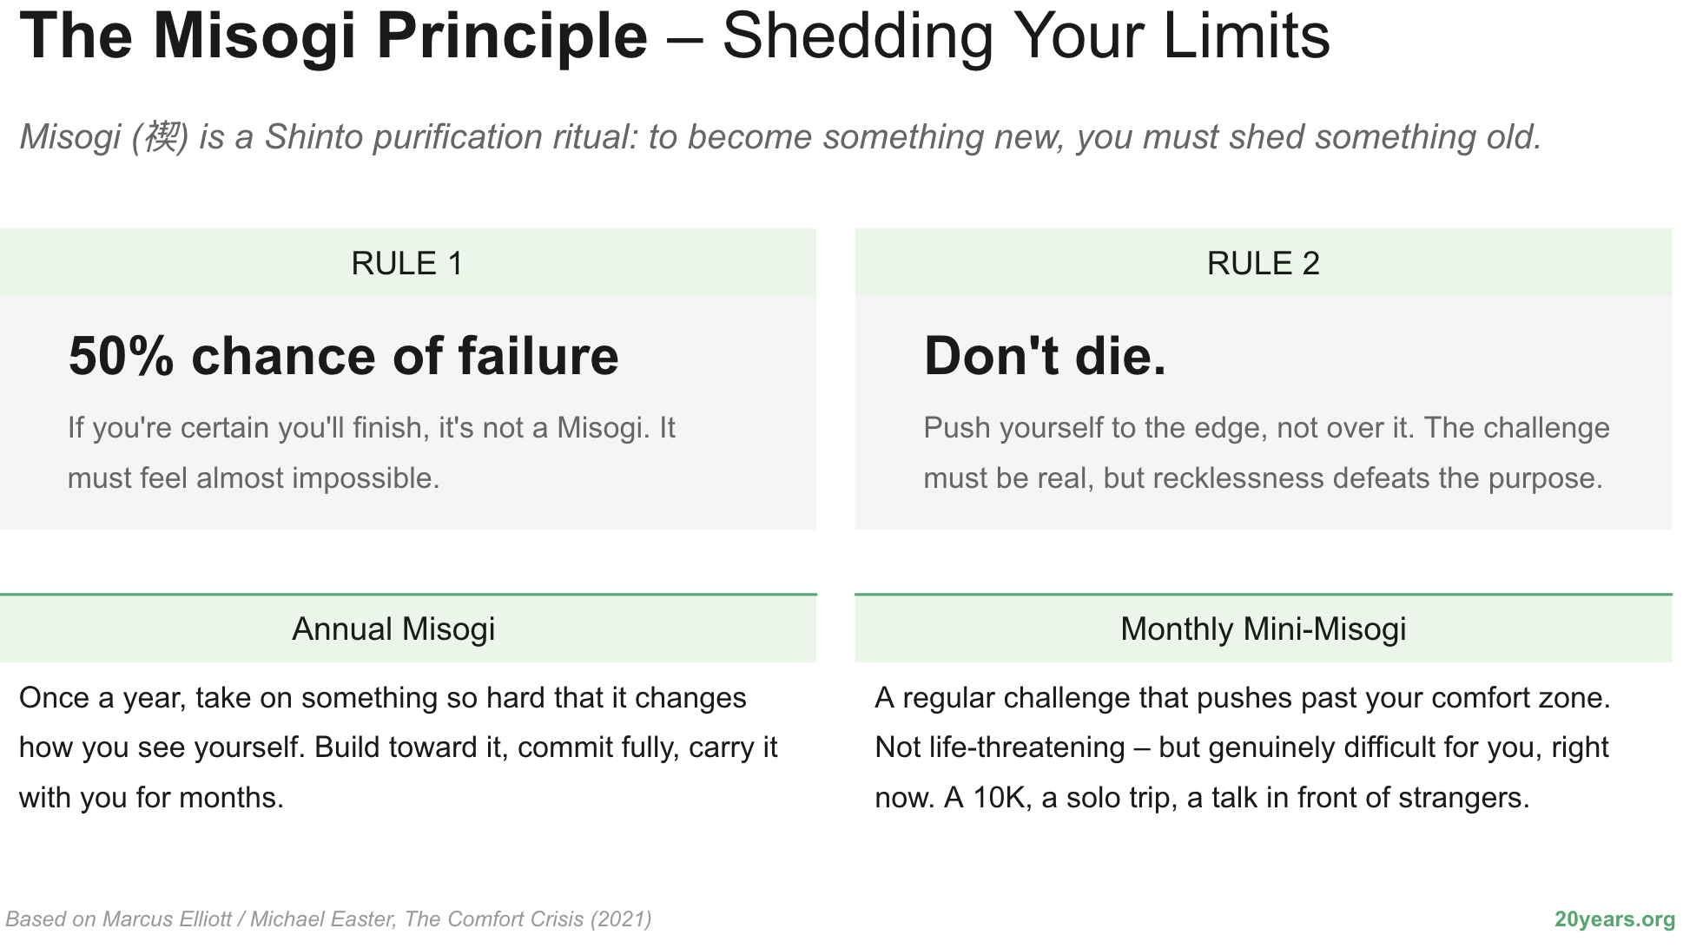Click 'Shedding Your Limits' in the title
This screenshot has width=1683, height=948.
tap(1026, 36)
